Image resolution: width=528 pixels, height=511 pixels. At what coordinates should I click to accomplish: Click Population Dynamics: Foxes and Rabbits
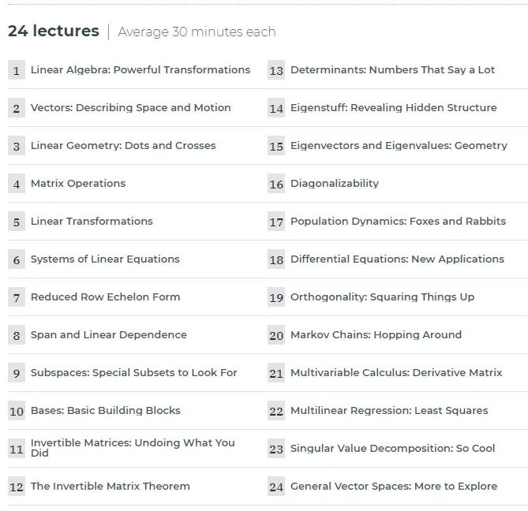coord(398,221)
